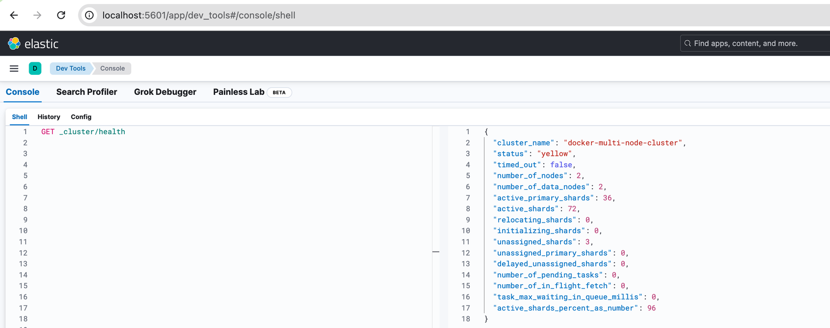
Task: Show the History sub-tab
Action: coord(49,117)
